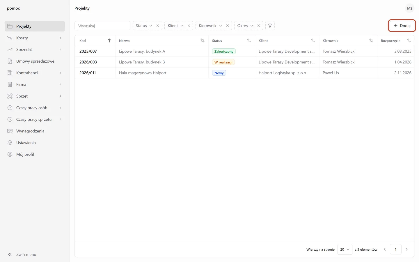This screenshot has width=419, height=262.
Task: Expand the Kontrahenci menu section
Action: click(35, 73)
